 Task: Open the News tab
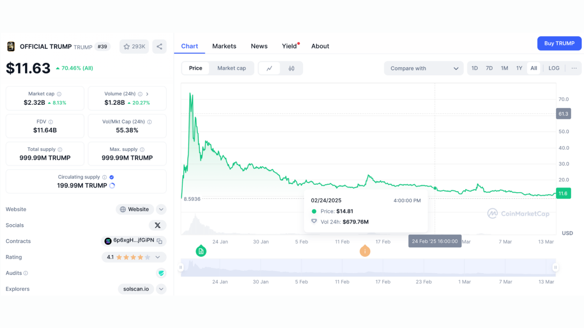pos(259,46)
